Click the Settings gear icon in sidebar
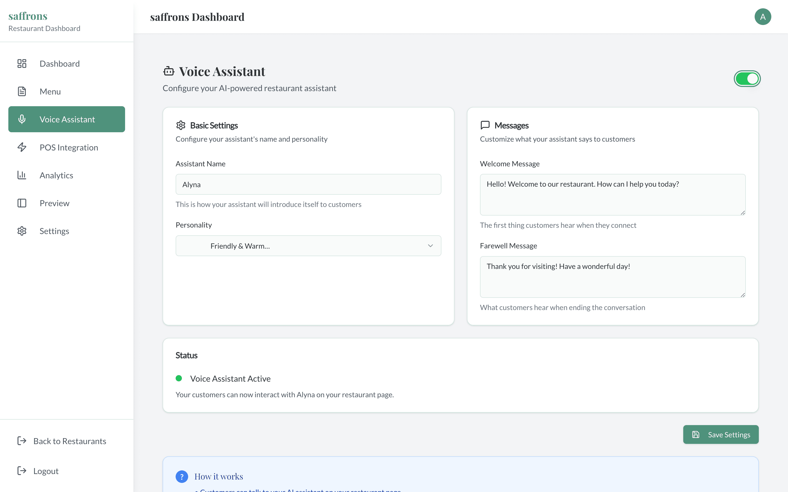This screenshot has width=788, height=492. pos(22,231)
